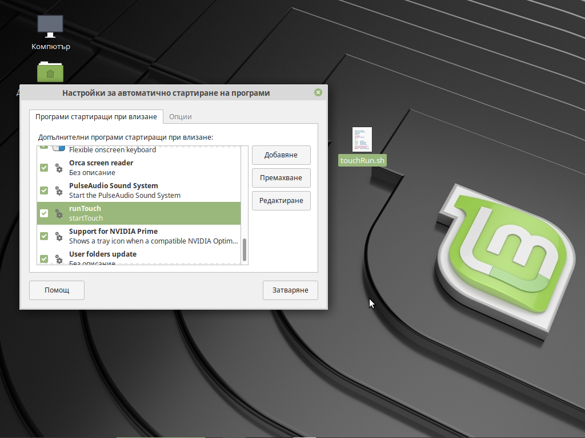Viewport: 585px width, 438px height.
Task: Close the startup settings dialog window
Action: pyautogui.click(x=318, y=92)
